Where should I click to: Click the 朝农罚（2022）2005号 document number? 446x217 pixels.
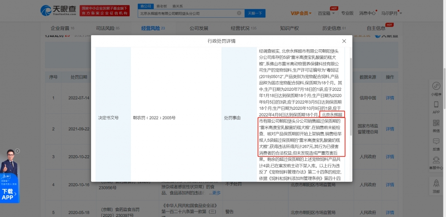click(x=154, y=118)
